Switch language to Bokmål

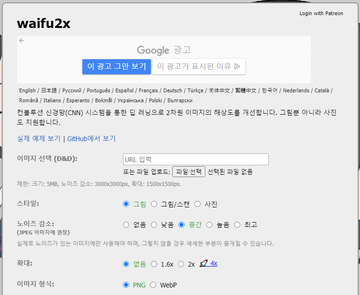pyautogui.click(x=104, y=100)
